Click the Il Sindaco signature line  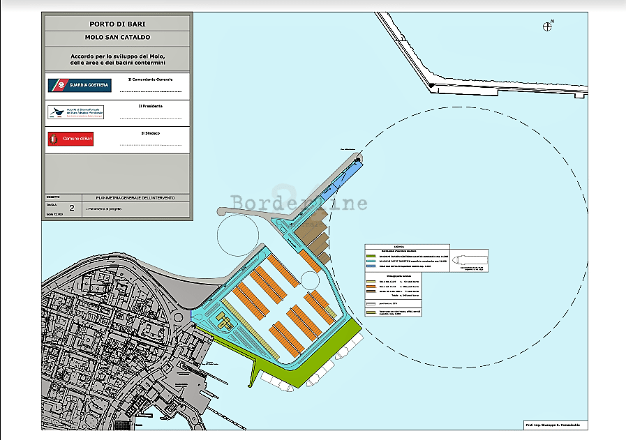click(x=150, y=145)
